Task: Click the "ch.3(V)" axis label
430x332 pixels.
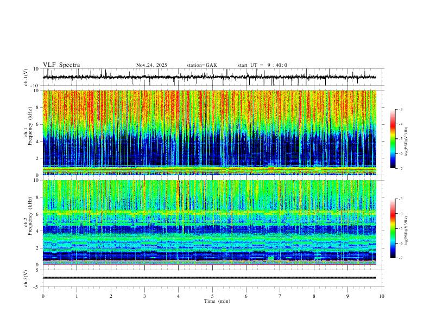Action: pyautogui.click(x=26, y=279)
